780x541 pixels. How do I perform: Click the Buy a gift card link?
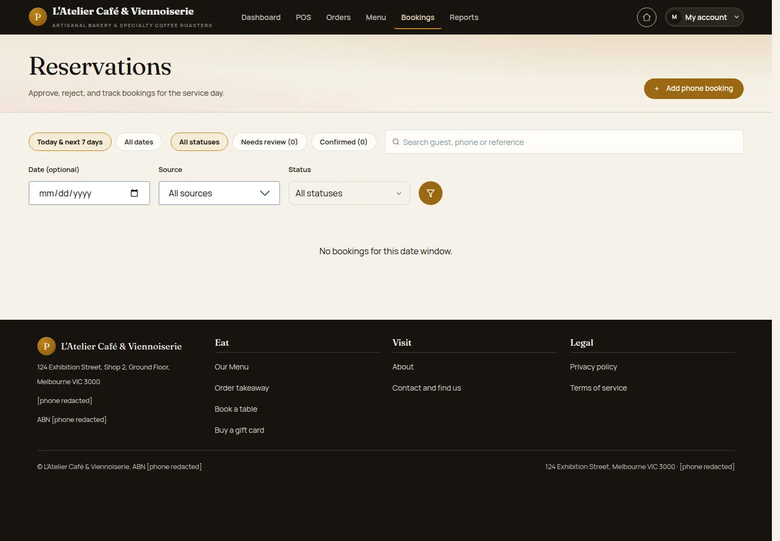coord(239,430)
